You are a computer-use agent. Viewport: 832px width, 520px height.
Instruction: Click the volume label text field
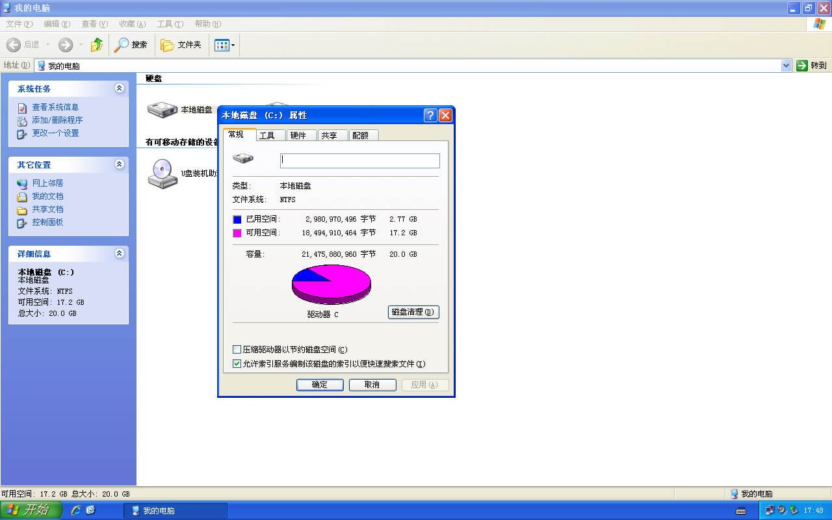click(x=360, y=161)
